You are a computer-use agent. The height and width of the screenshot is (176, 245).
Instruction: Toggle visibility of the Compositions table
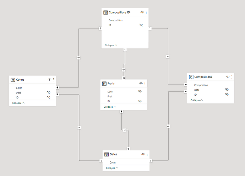pyautogui.click(x=228, y=77)
